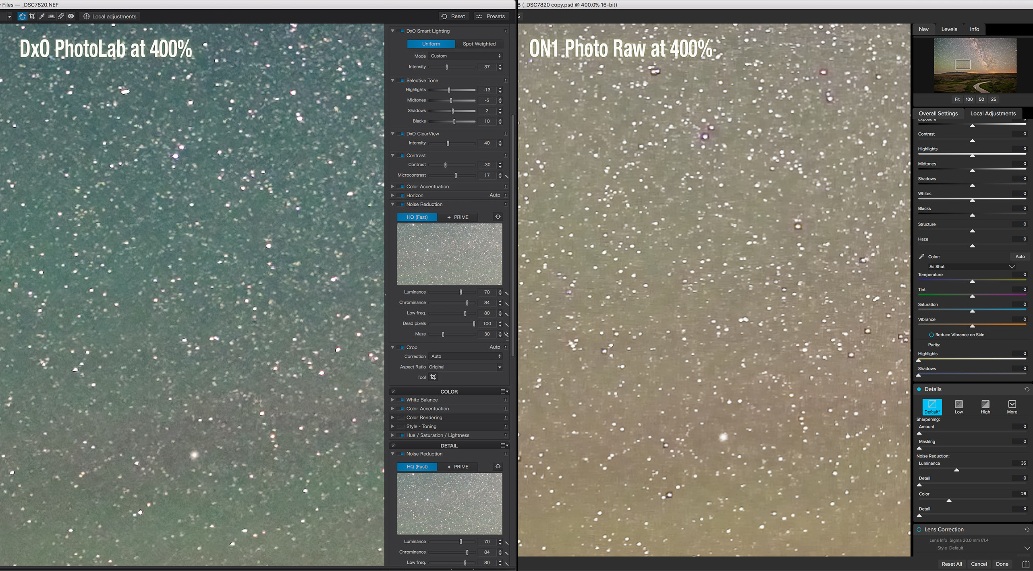Switch to the Local Adjustments tab

click(993, 114)
